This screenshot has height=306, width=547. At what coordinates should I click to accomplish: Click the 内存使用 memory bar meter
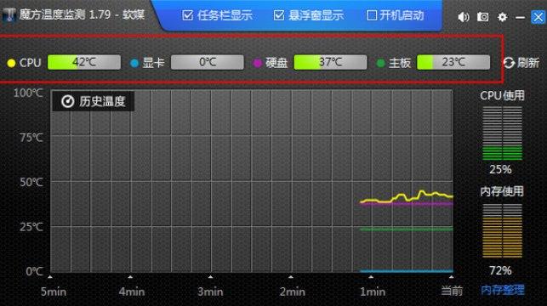[503, 230]
